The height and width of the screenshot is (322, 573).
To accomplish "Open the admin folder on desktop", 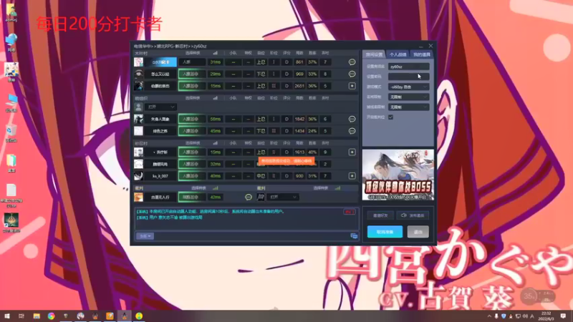I will pos(11,13).
